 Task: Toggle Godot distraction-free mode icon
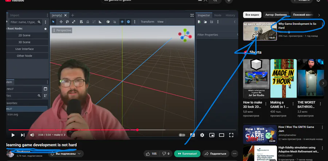pyautogui.click(x=192, y=15)
